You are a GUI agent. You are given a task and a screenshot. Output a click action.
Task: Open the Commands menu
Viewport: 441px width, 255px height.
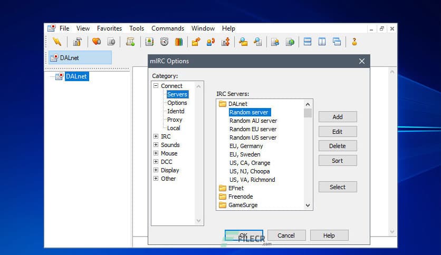(x=168, y=28)
